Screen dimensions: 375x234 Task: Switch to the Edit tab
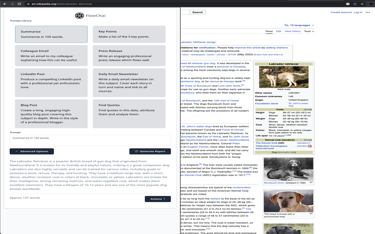(x=279, y=31)
